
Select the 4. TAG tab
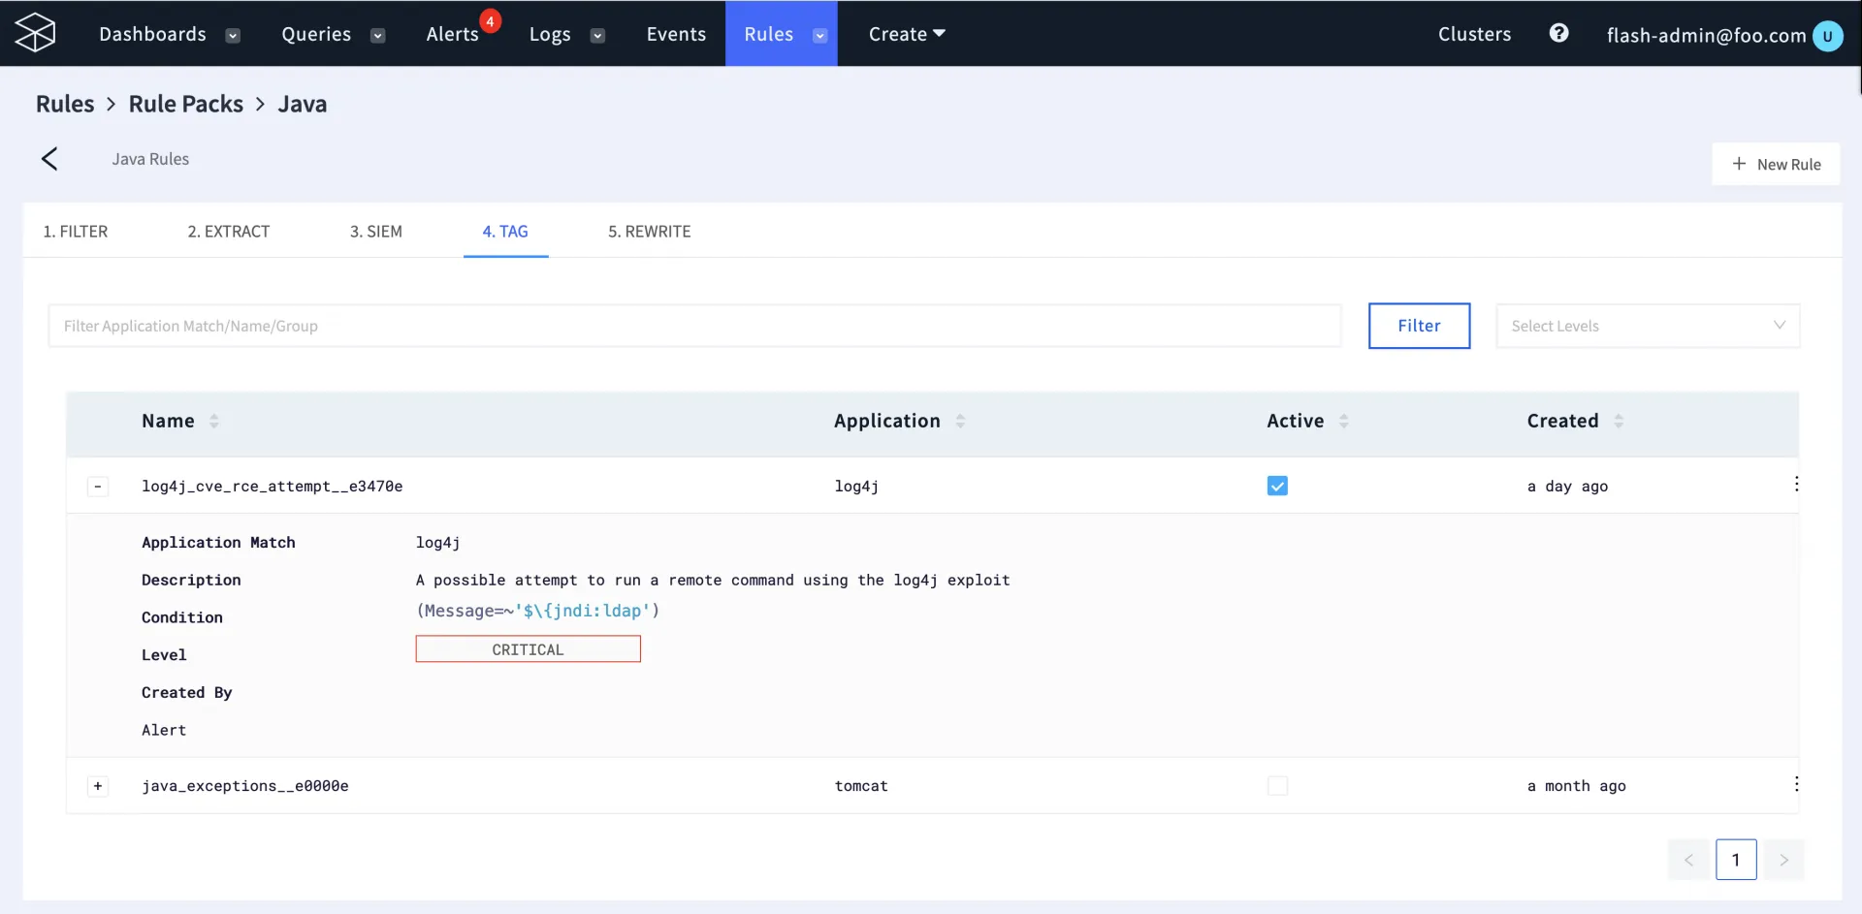(505, 232)
